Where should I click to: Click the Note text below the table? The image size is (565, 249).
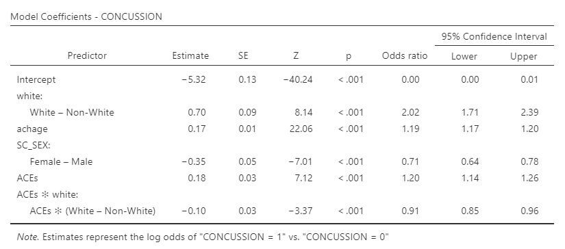click(203, 237)
